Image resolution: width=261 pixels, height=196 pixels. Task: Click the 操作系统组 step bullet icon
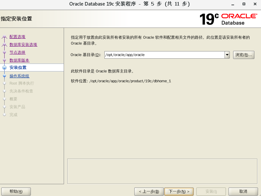point(5,76)
